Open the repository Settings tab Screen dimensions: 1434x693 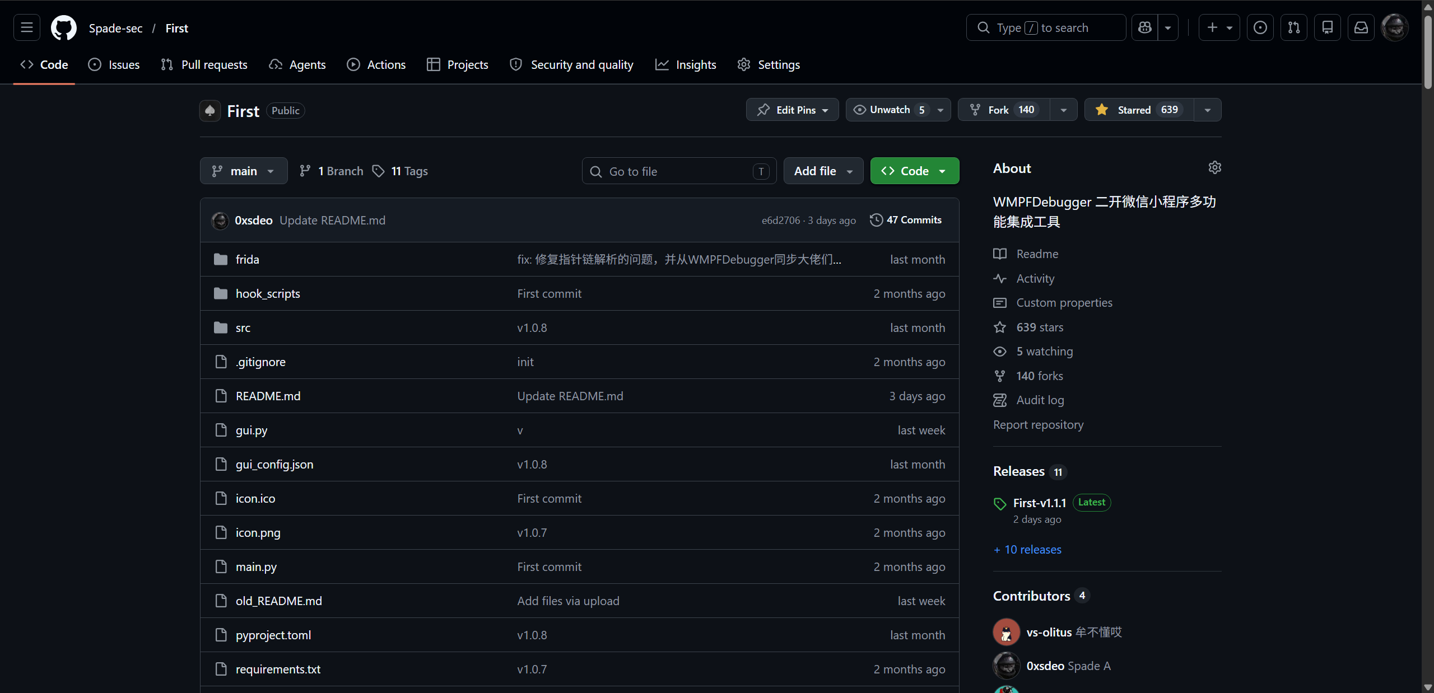(769, 64)
